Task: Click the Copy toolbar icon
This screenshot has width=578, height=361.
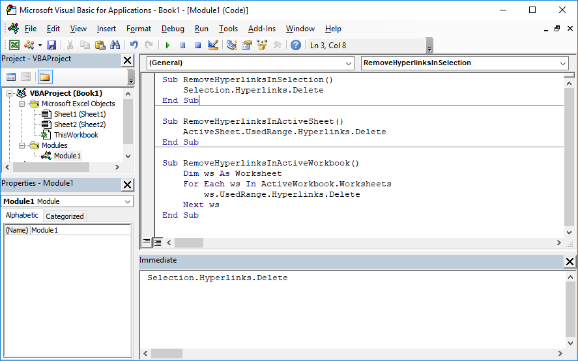Action: pyautogui.click(x=85, y=45)
